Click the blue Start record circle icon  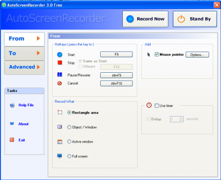[x=59, y=55]
